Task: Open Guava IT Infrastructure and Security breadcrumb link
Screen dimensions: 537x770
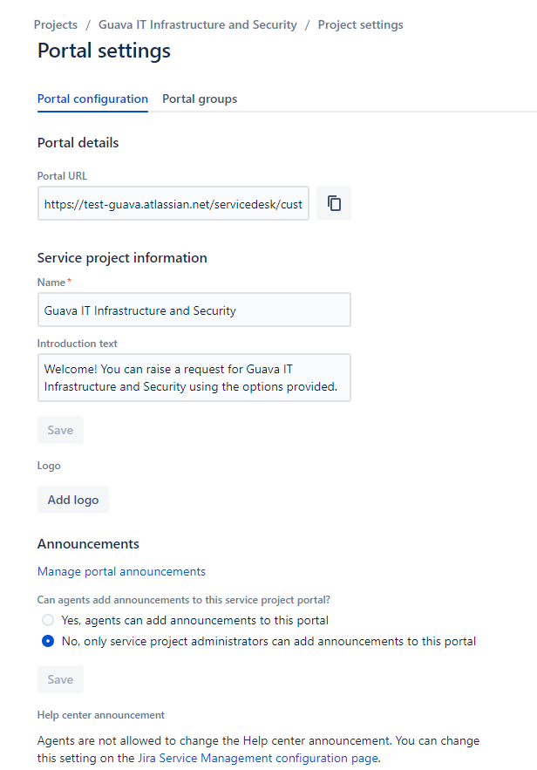Action: pyautogui.click(x=197, y=24)
